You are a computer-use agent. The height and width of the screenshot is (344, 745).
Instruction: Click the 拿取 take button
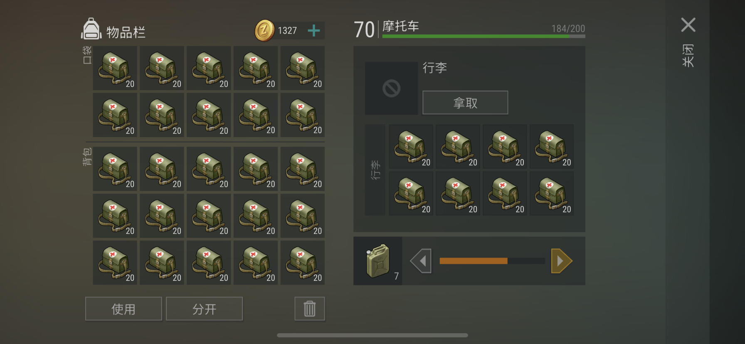click(465, 103)
